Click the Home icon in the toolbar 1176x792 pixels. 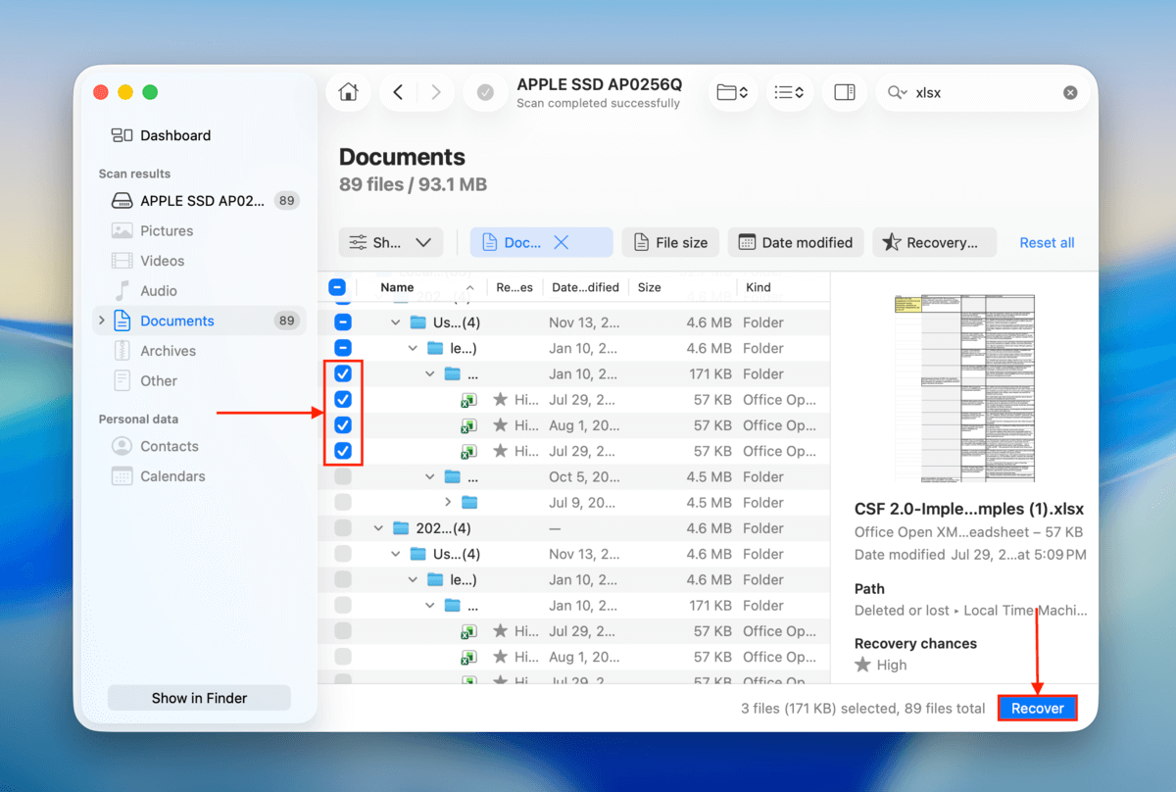pyautogui.click(x=348, y=91)
